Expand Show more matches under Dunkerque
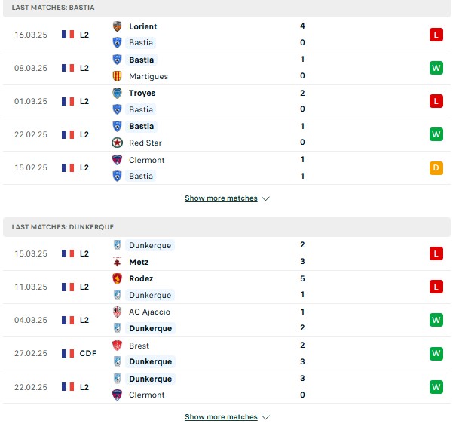The image size is (453, 427). pyautogui.click(x=221, y=417)
